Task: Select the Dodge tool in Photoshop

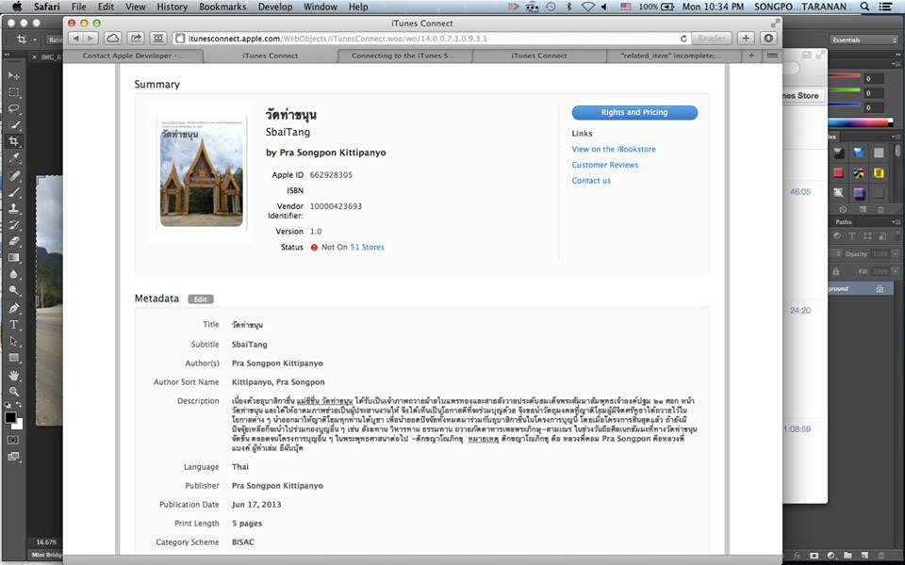Action: (x=14, y=291)
